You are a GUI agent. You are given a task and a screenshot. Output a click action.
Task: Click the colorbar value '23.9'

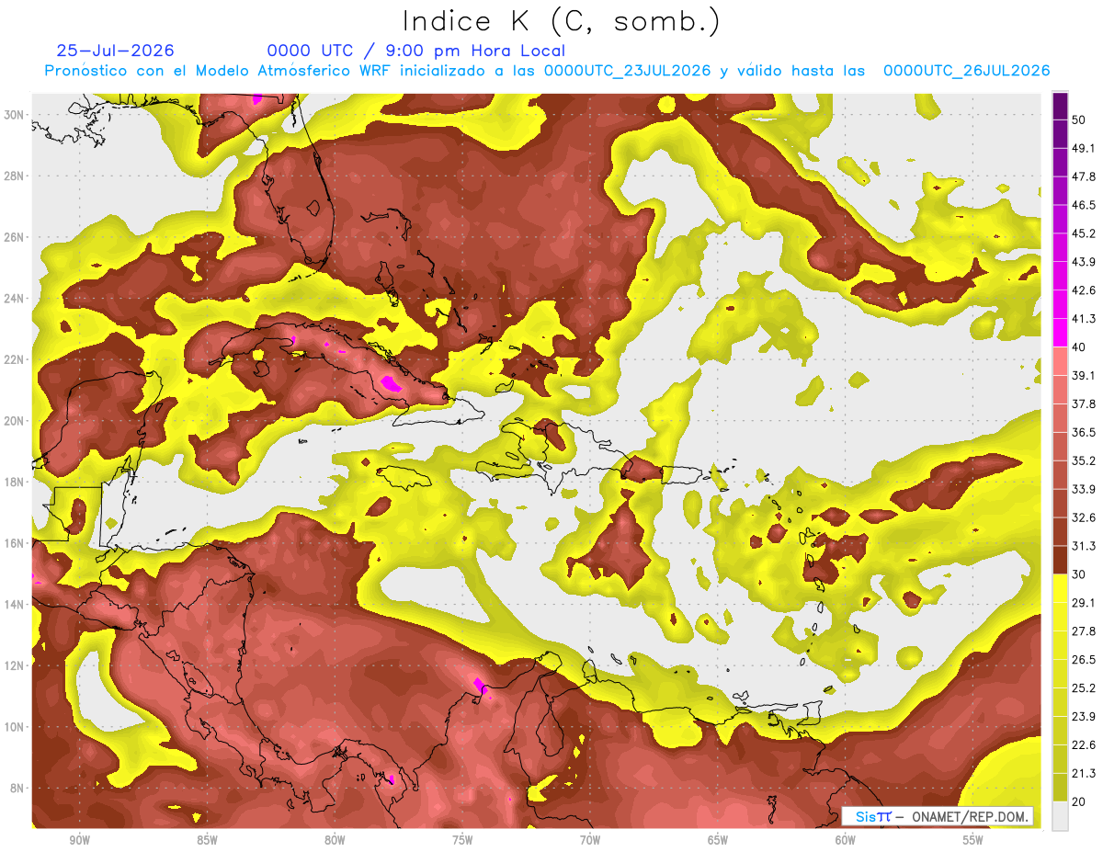point(1084,717)
